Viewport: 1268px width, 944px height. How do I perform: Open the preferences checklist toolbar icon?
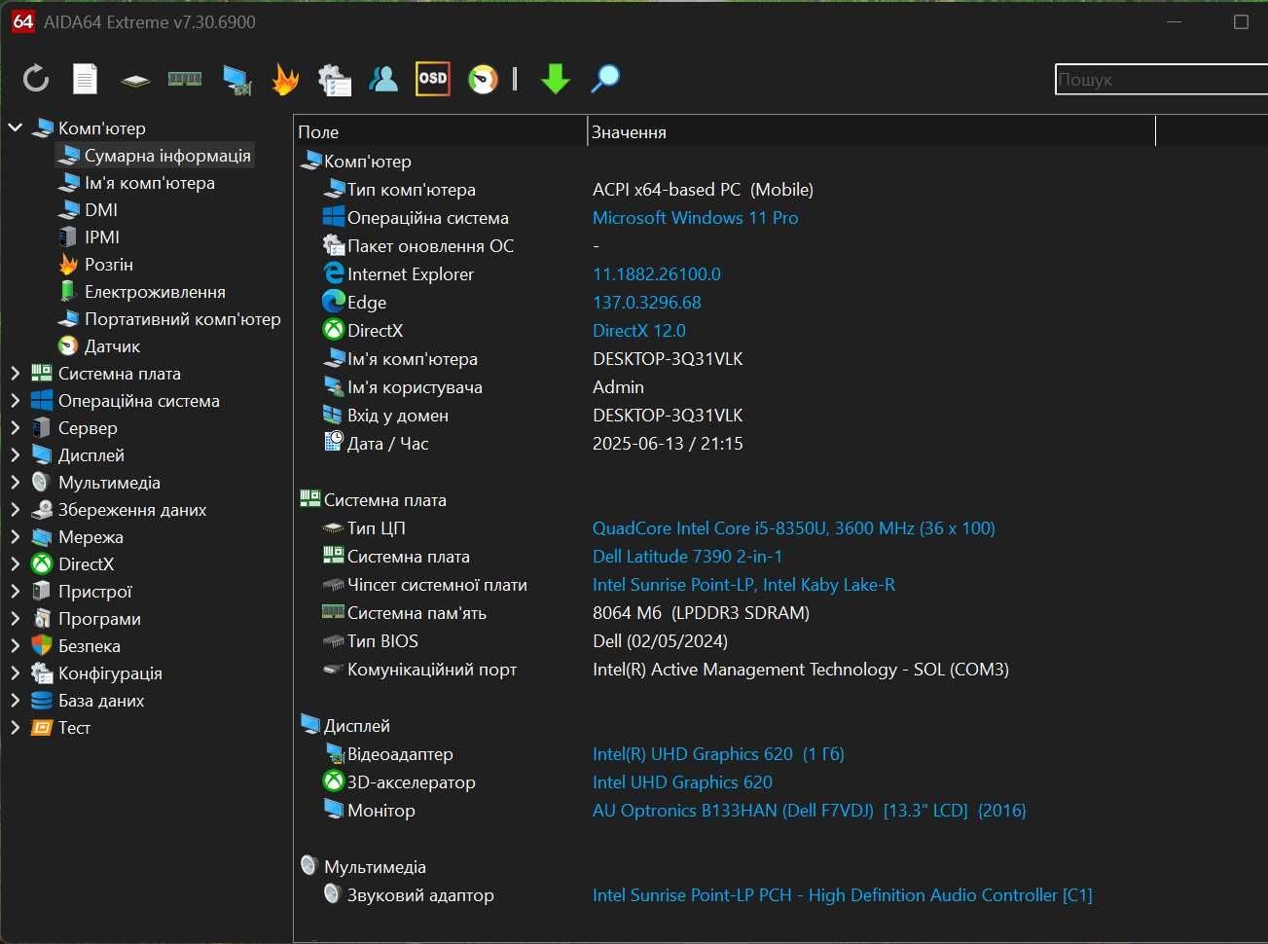click(335, 80)
